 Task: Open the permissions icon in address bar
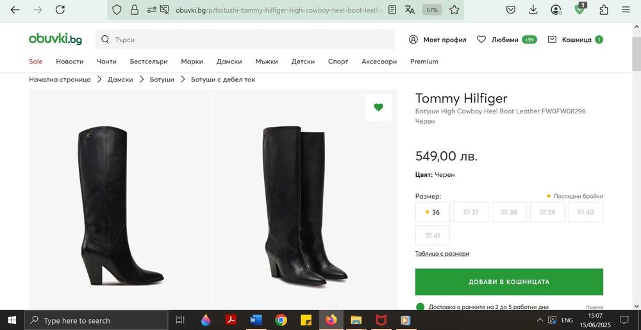coord(152,10)
